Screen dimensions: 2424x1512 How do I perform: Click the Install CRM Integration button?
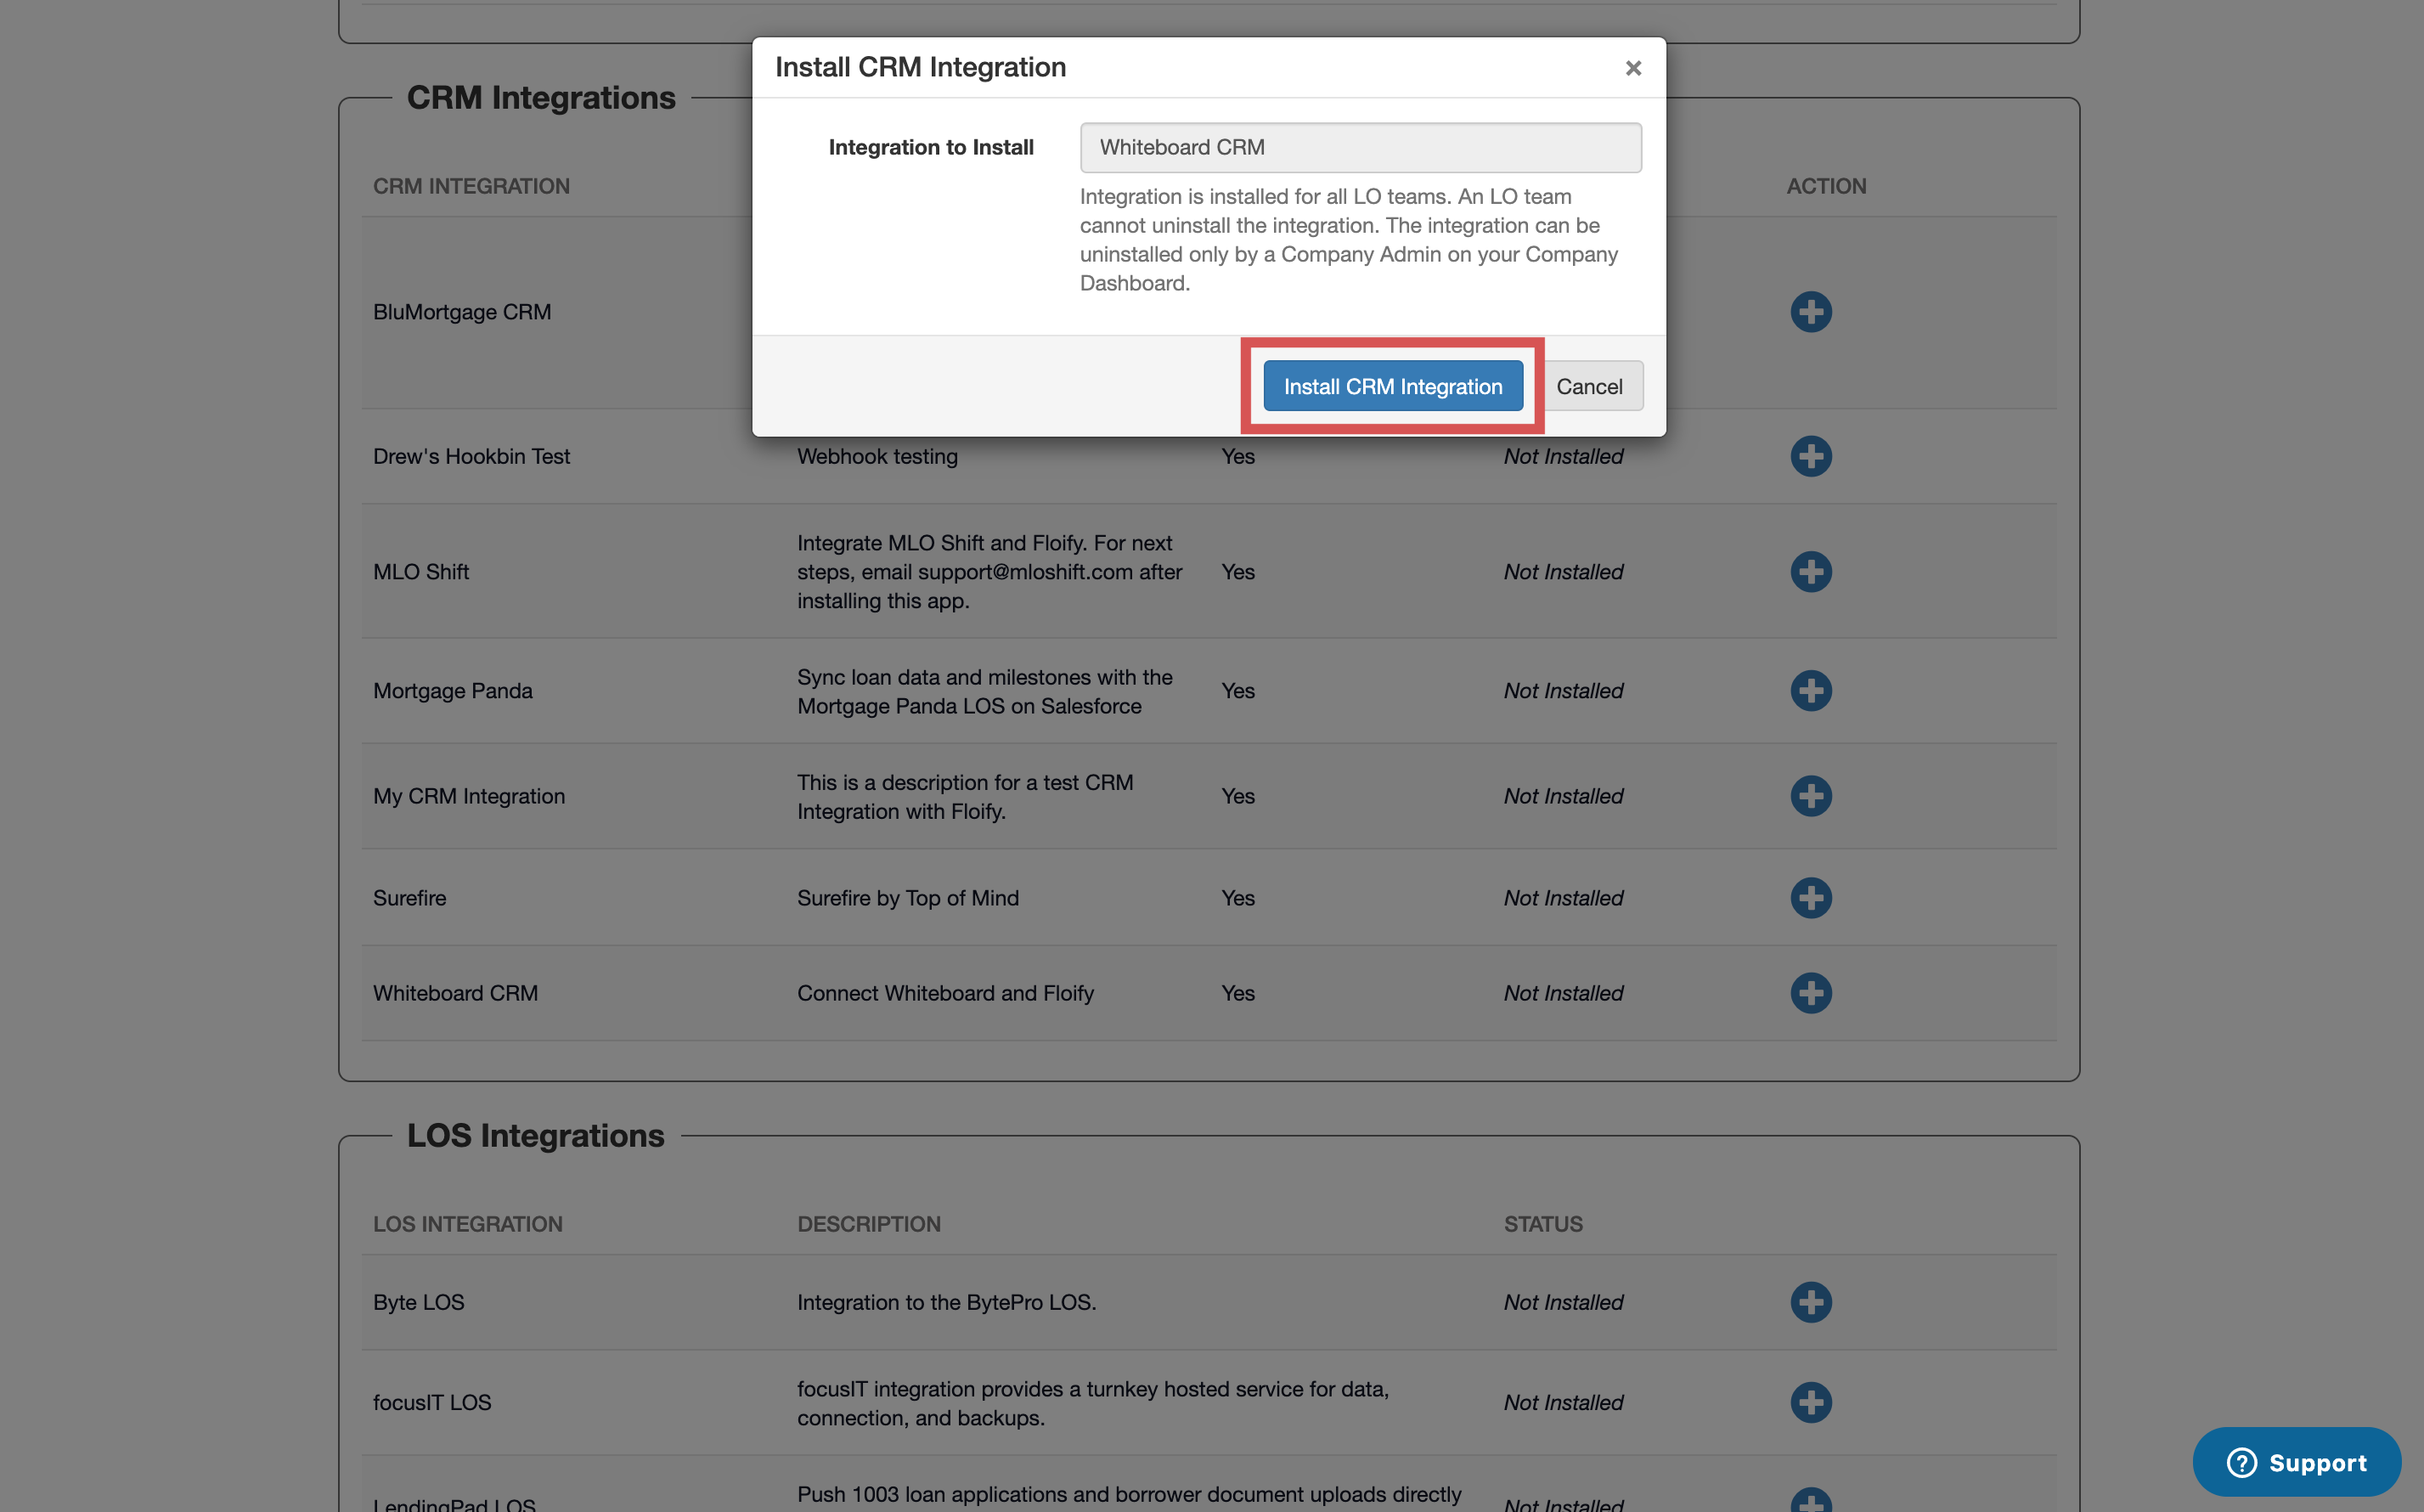(1392, 386)
